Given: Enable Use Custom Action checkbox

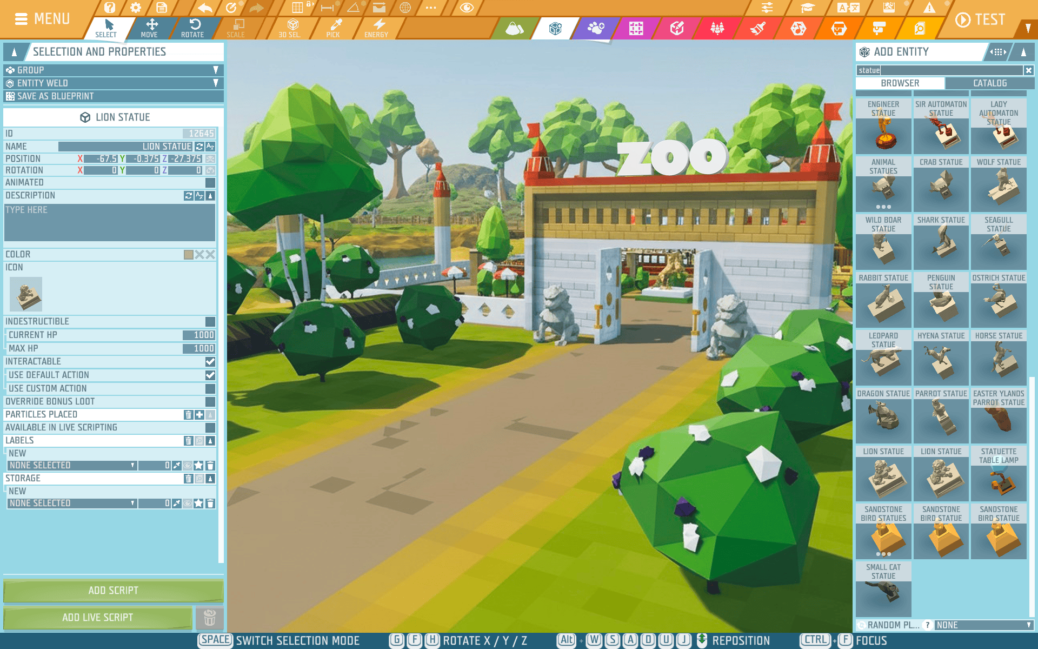Looking at the screenshot, I should click(210, 388).
